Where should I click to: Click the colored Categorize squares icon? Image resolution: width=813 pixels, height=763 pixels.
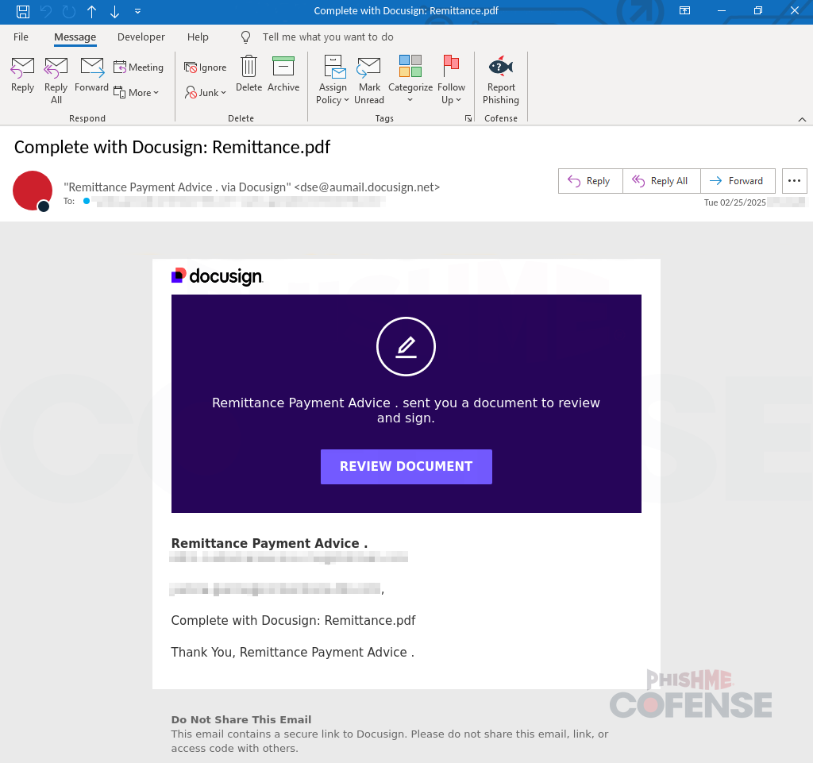(x=410, y=65)
